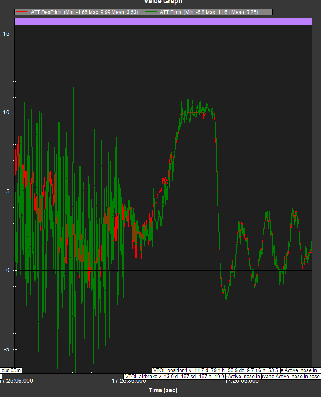Click the Time (sec) axis title

(163, 390)
